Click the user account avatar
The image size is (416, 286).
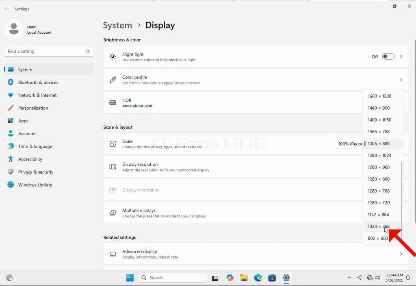coord(14,29)
